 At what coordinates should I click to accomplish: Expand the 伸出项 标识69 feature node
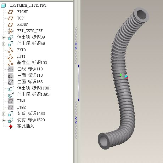[x=4, y=44]
